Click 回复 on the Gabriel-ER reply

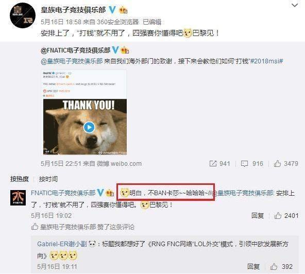tap(253, 266)
